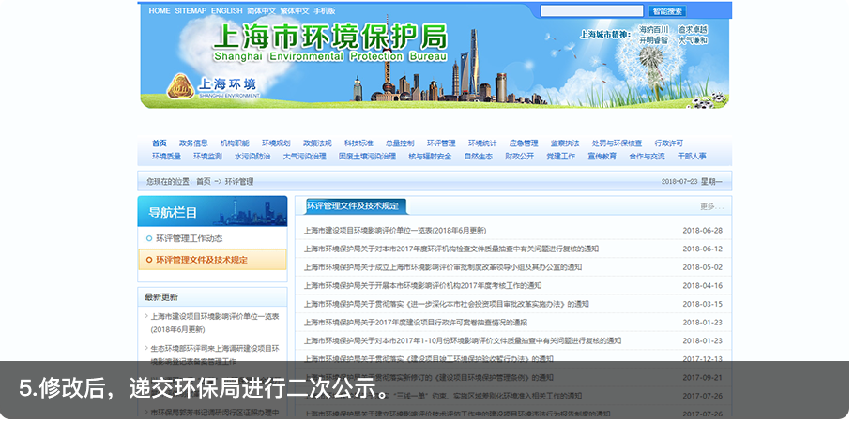The width and height of the screenshot is (854, 422).
Task: Click the 最新更新 panel heading
Action: pyautogui.click(x=161, y=297)
